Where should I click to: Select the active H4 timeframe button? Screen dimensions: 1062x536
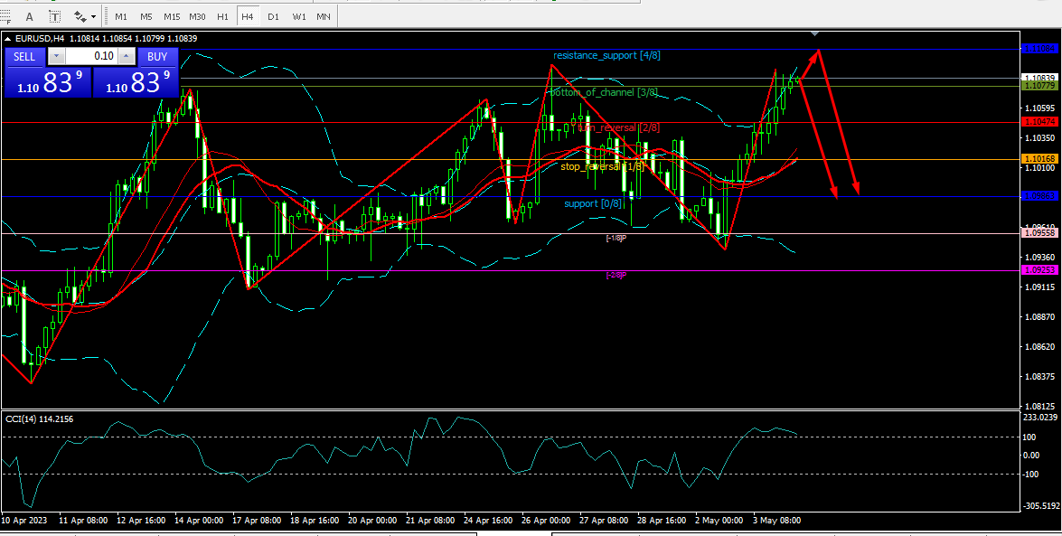tap(248, 16)
